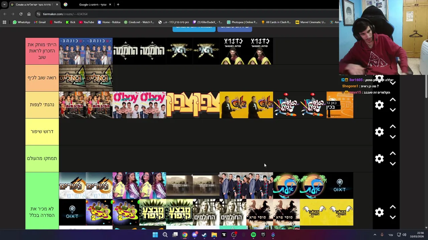428x240 pixels.
Task: Open settings gear for לא מכיר את הסדרה tier
Action: [379, 212]
